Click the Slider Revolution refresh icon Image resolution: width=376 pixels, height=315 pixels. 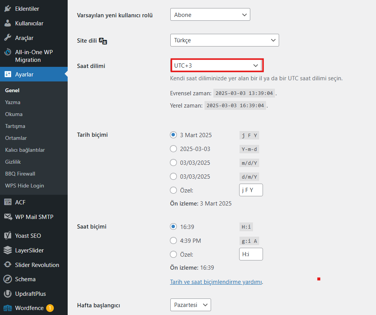pos(8,265)
